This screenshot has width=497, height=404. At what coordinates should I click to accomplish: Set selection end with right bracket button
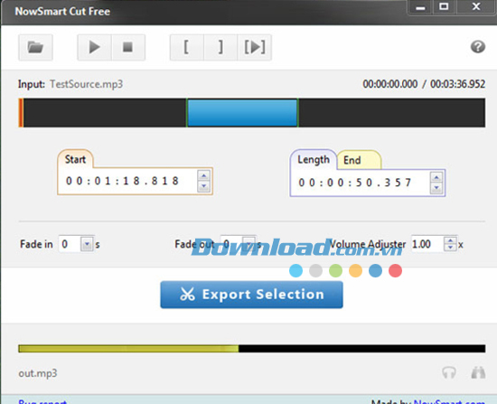point(220,47)
